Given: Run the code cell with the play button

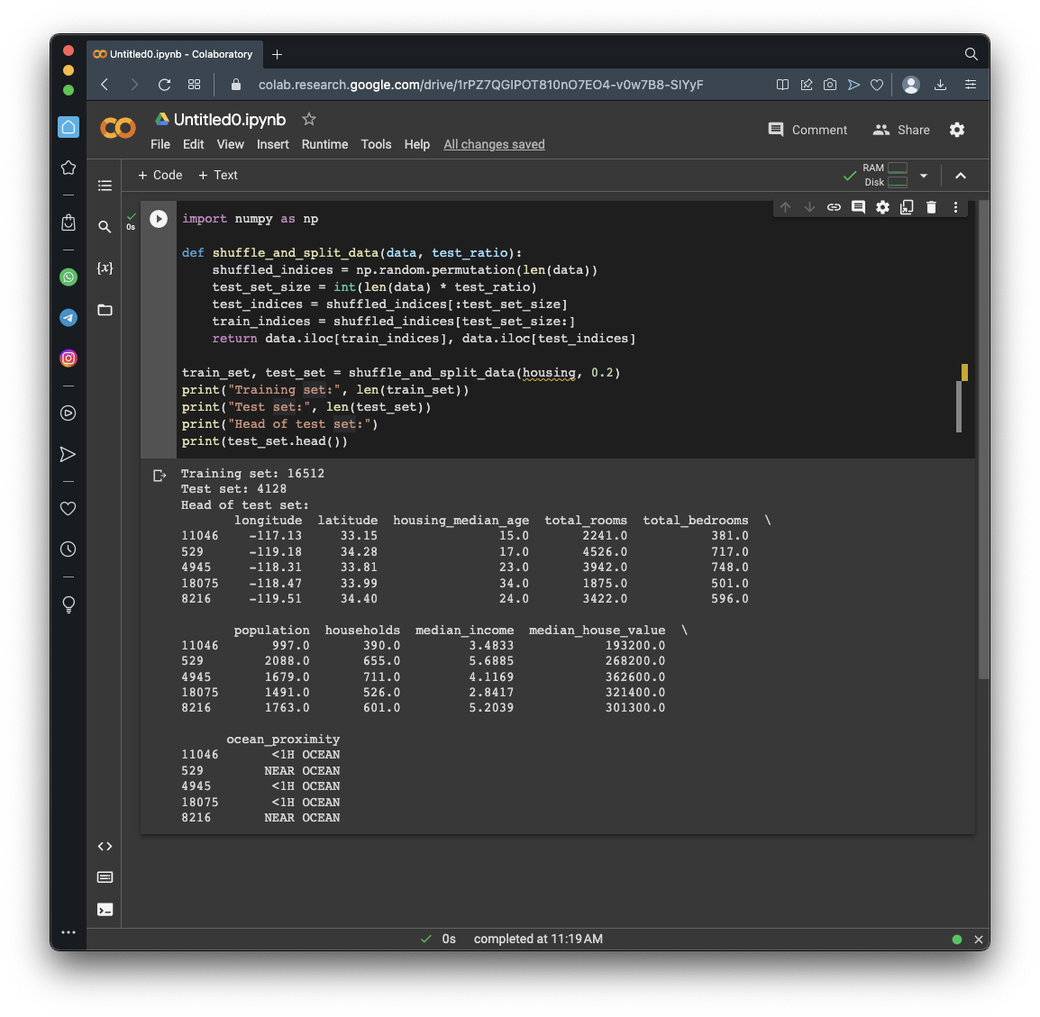Looking at the screenshot, I should tap(159, 219).
